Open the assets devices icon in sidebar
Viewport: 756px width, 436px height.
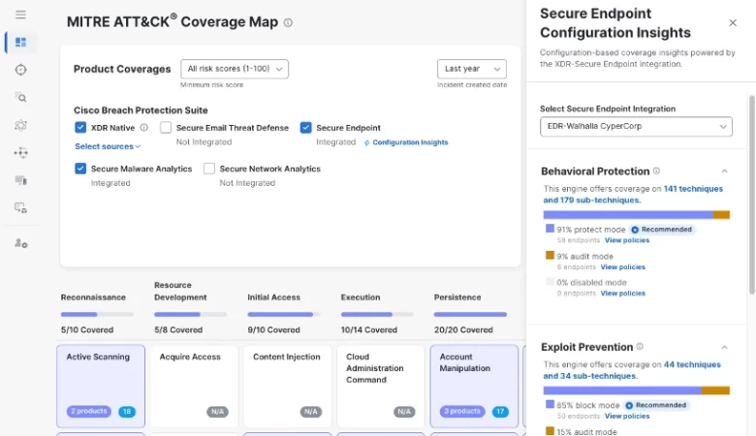click(20, 180)
